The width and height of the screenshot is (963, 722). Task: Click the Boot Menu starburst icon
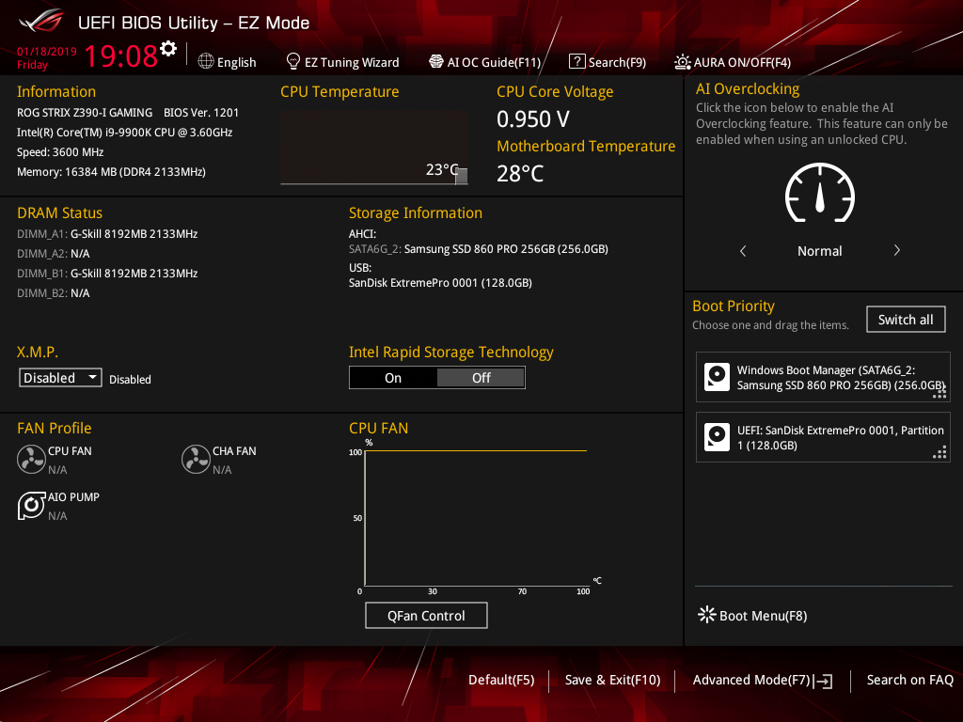pyautogui.click(x=707, y=615)
